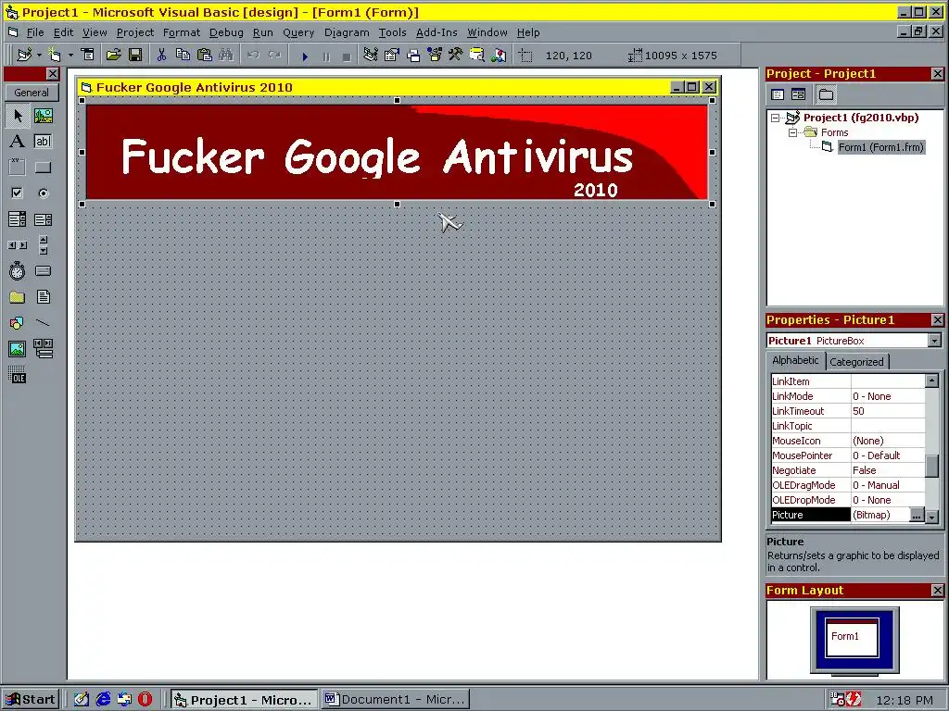Toggle Folders in the Project Explorer
The height and width of the screenshot is (711, 949).
[x=826, y=94]
